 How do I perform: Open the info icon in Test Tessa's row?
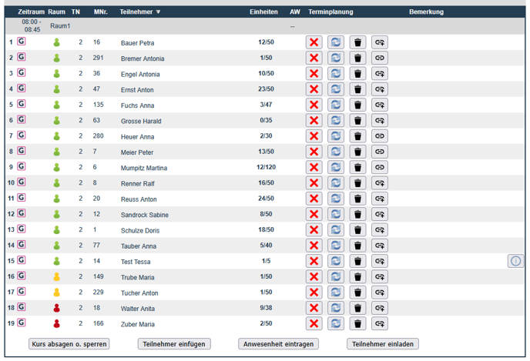[515, 261]
